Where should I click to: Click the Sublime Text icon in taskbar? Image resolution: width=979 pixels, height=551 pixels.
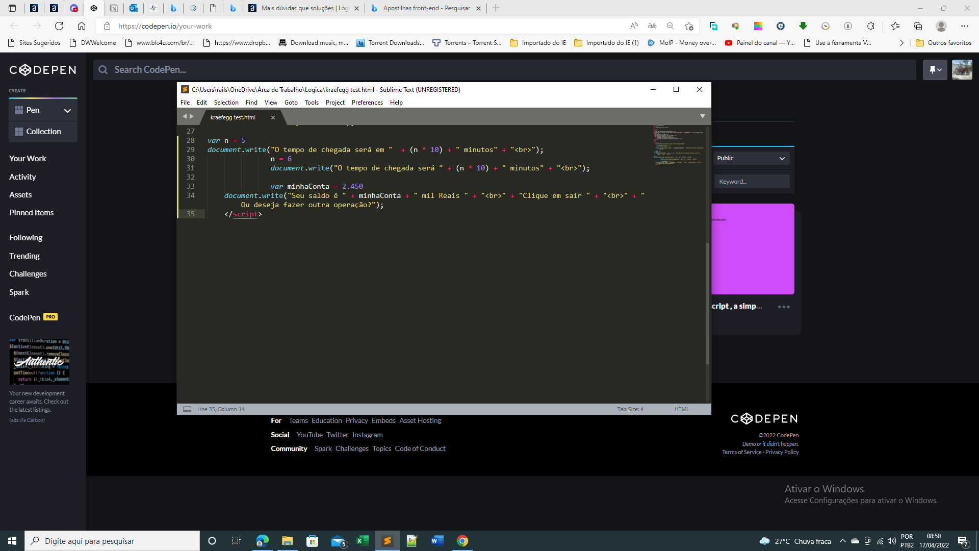coord(387,540)
